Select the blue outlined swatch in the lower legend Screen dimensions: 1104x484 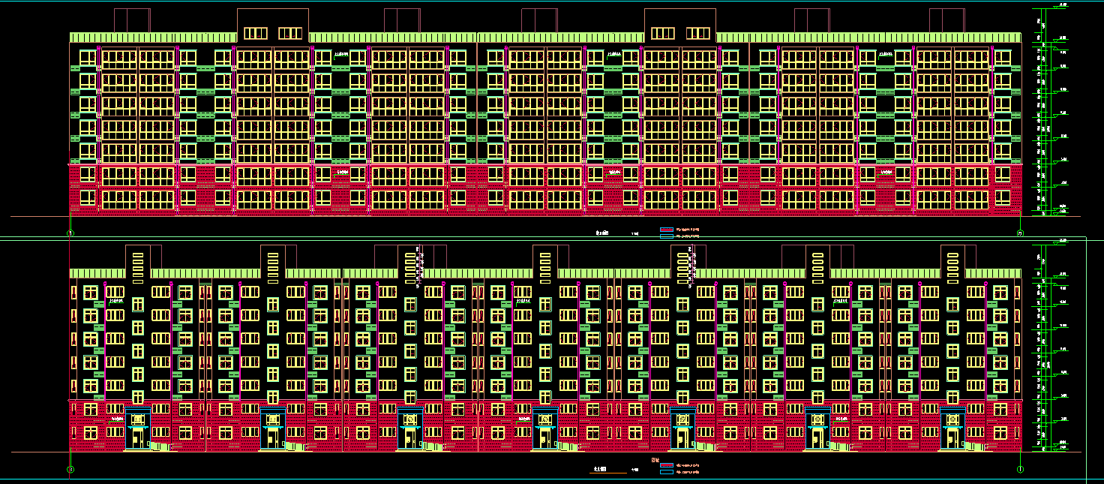pyautogui.click(x=667, y=472)
